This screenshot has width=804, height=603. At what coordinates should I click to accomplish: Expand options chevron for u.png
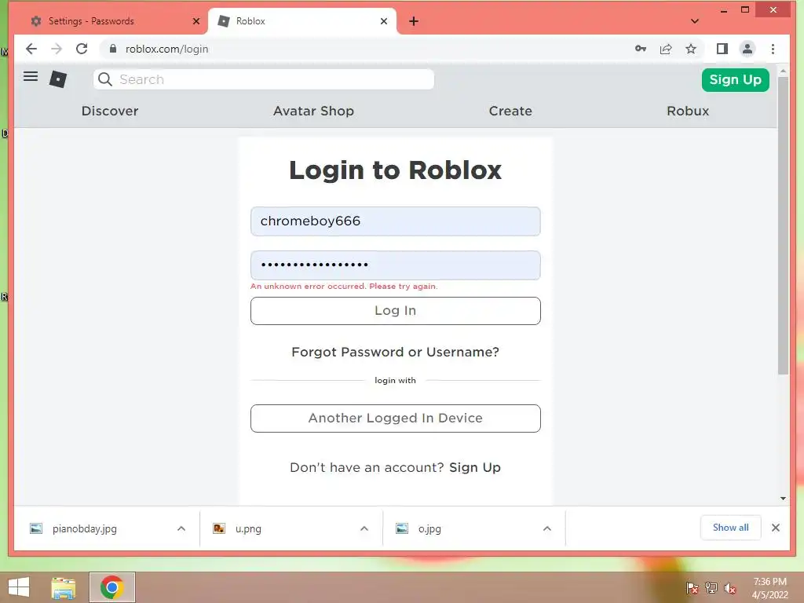click(x=364, y=528)
